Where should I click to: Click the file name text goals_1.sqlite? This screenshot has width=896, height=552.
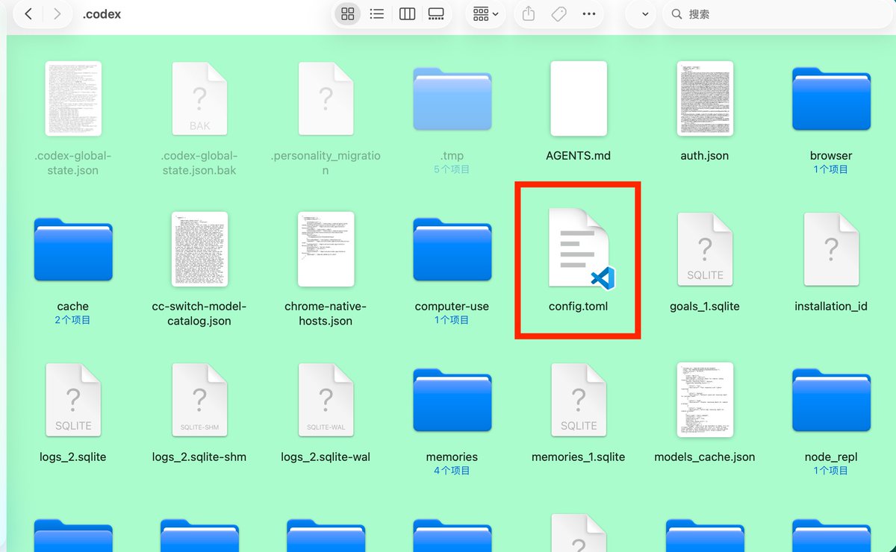704,306
